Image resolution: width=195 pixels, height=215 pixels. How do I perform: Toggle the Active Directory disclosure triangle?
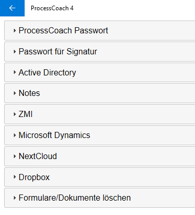click(15, 72)
